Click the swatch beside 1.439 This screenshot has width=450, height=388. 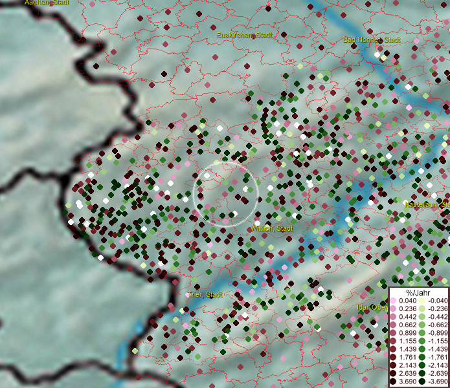393,349
